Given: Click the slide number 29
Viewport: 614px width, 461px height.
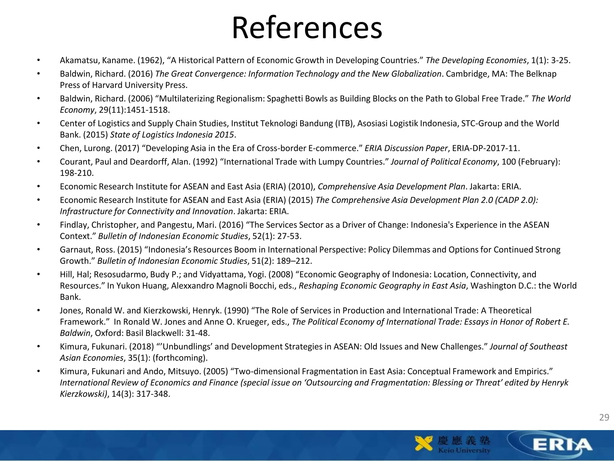Looking at the screenshot, I should [x=604, y=417].
